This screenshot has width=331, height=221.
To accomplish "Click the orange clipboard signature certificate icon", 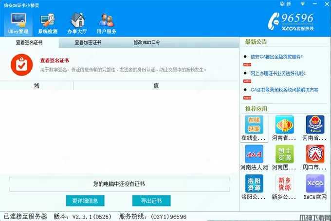I will click(21, 65).
